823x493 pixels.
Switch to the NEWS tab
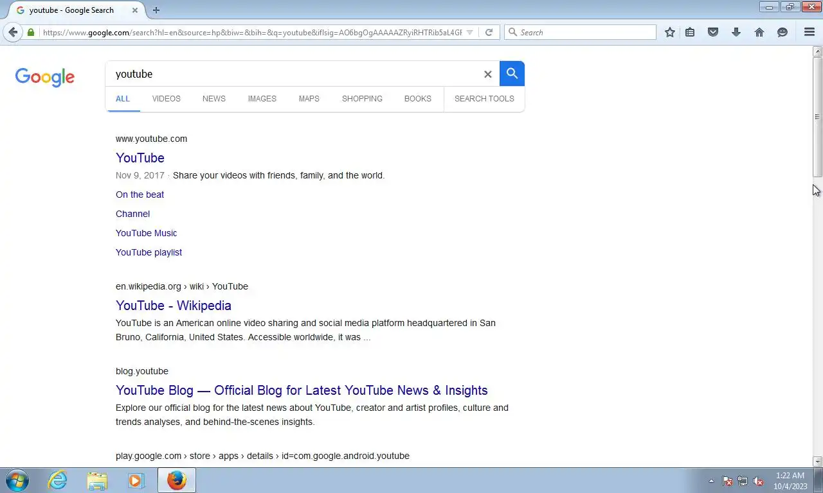pos(214,99)
